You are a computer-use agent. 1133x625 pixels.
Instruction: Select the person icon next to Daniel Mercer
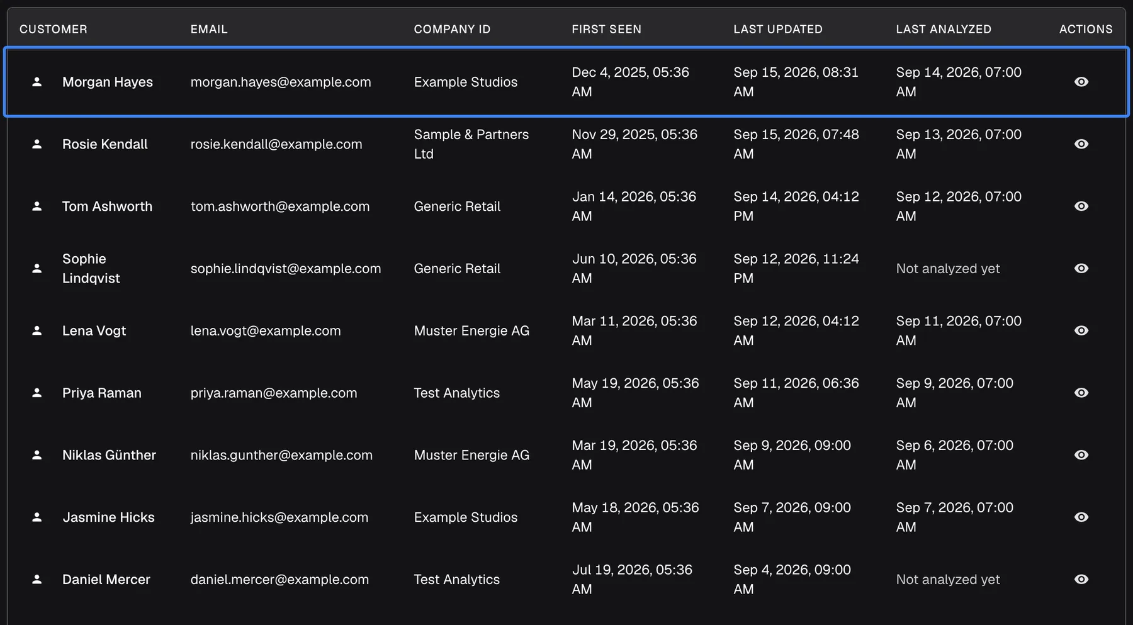coord(37,579)
